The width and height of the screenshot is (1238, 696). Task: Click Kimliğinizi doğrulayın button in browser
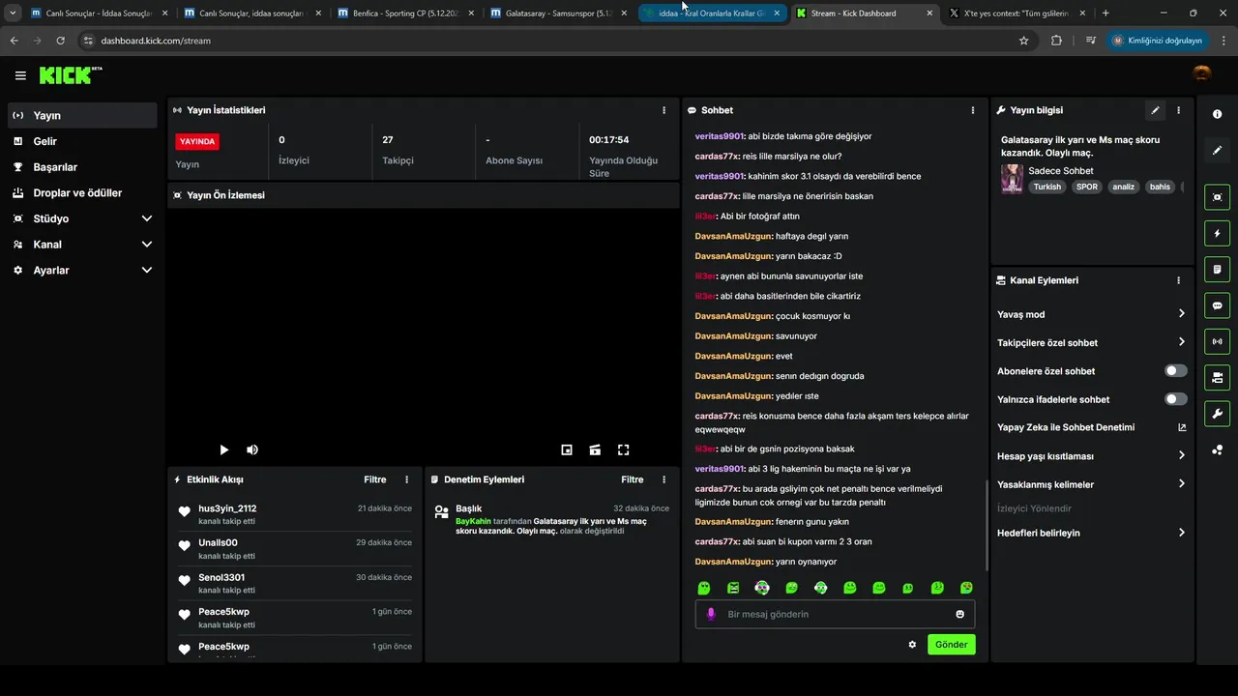[1157, 41]
